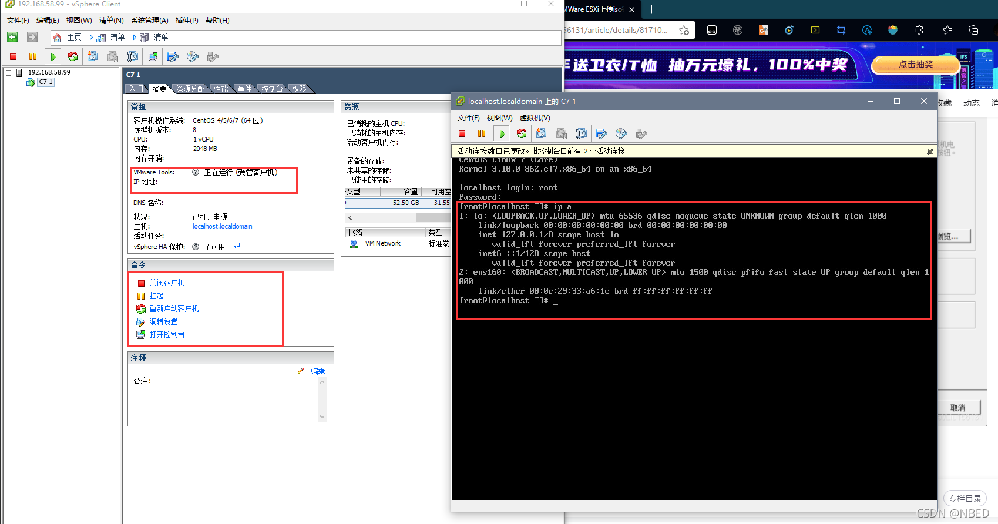Open the 插件(P) menu
This screenshot has height=524, width=998.
[187, 21]
